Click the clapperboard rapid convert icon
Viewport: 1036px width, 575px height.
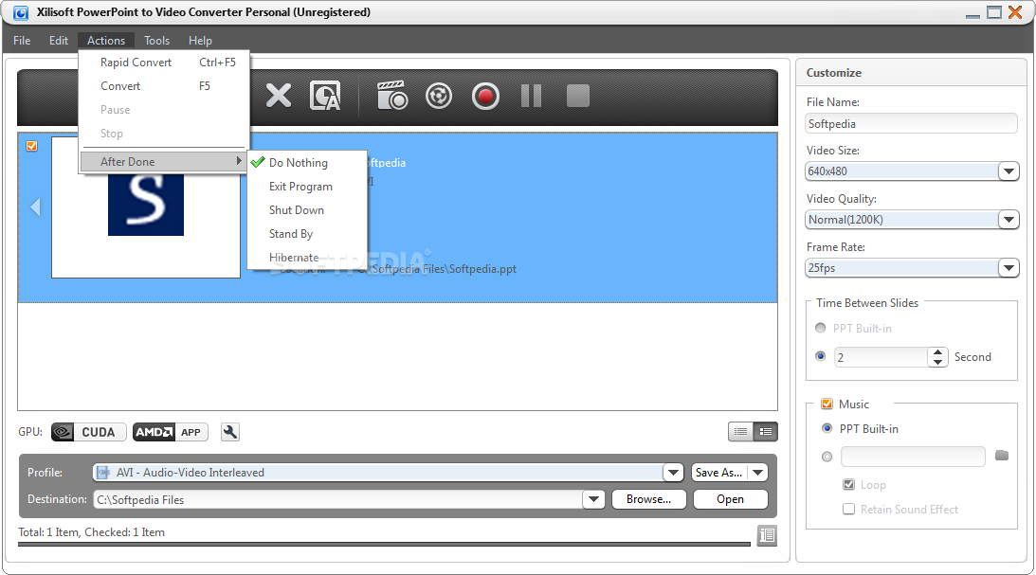391,96
